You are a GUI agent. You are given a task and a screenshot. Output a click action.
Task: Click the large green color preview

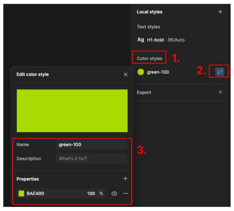[x=72, y=111]
